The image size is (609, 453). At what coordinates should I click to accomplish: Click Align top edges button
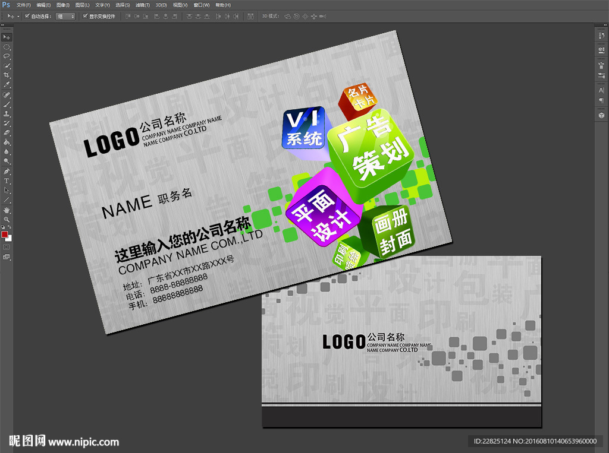click(x=128, y=16)
